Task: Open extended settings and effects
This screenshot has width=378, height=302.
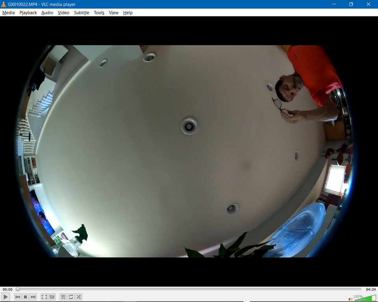Action: 52,297
